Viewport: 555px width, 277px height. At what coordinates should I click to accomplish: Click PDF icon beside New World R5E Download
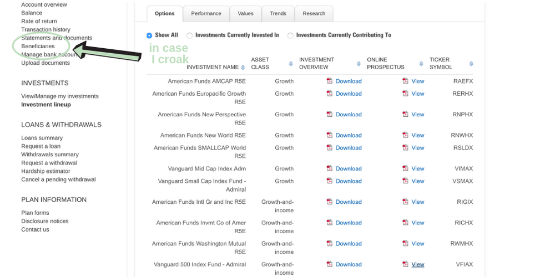[330, 135]
